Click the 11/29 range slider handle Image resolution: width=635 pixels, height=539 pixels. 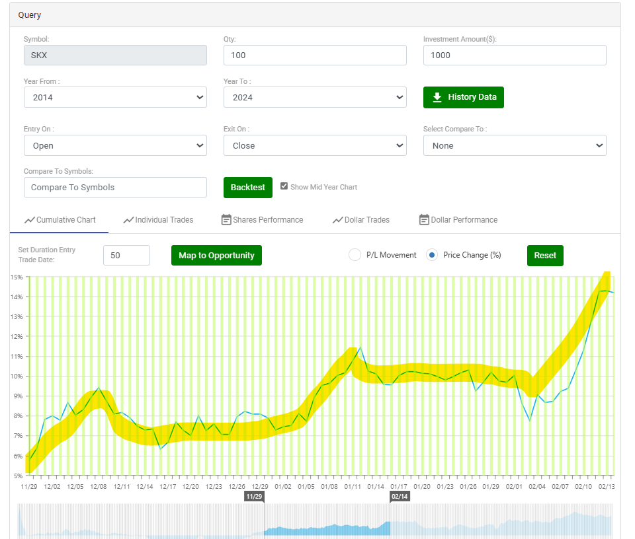pyautogui.click(x=254, y=497)
